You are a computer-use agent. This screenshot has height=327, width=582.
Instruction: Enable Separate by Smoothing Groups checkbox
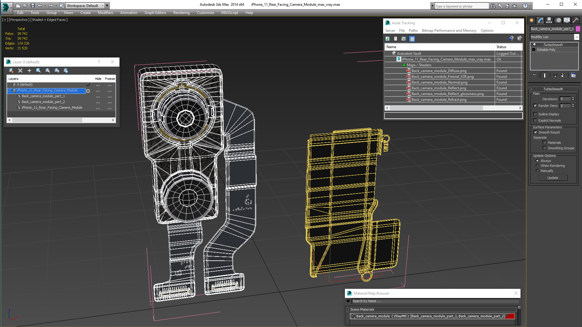coord(544,148)
